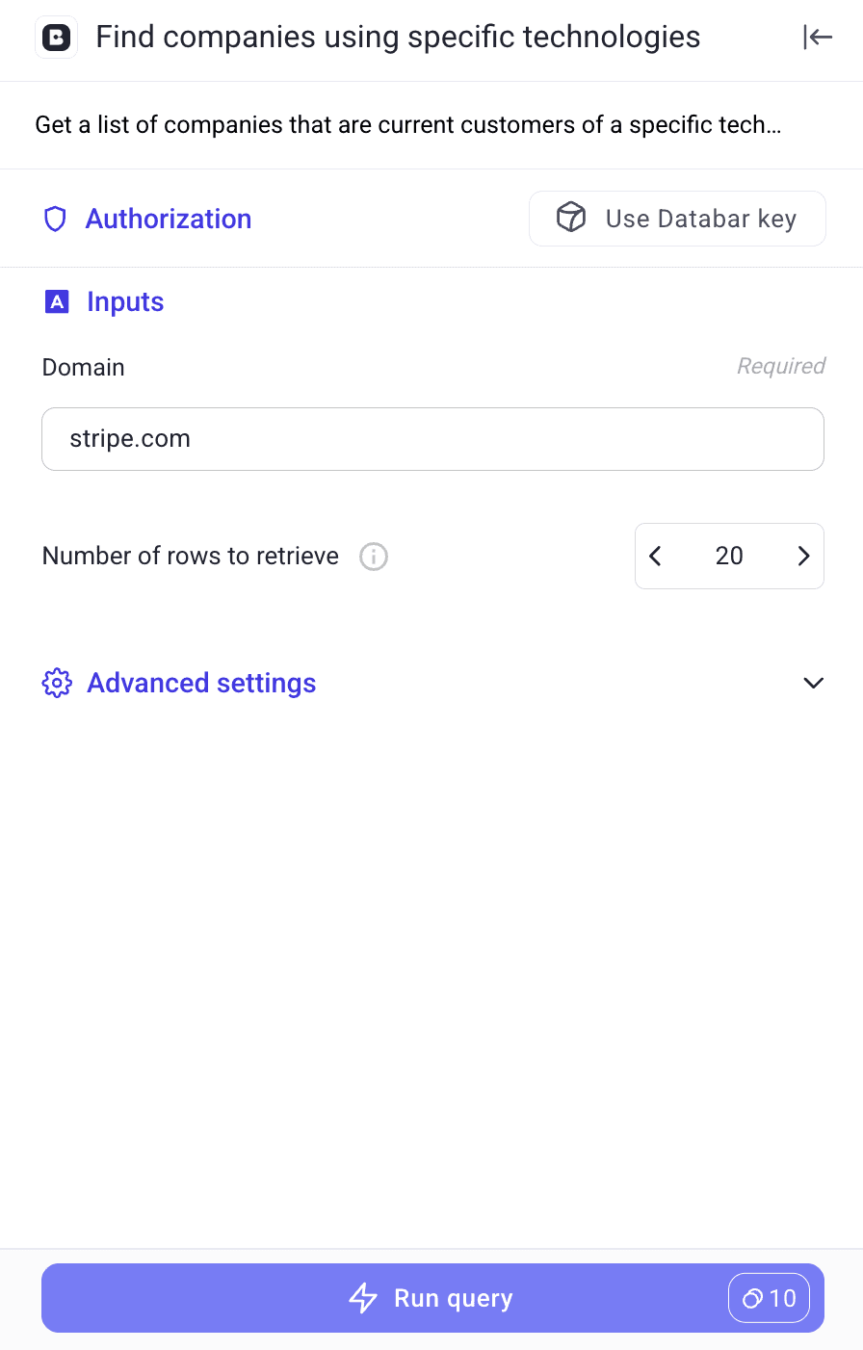Collapse the chevron next to Advanced settings
The image size is (863, 1350).
click(813, 683)
